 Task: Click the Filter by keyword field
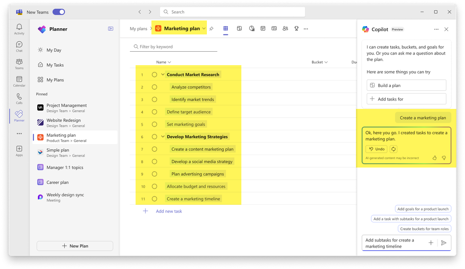[x=175, y=47]
